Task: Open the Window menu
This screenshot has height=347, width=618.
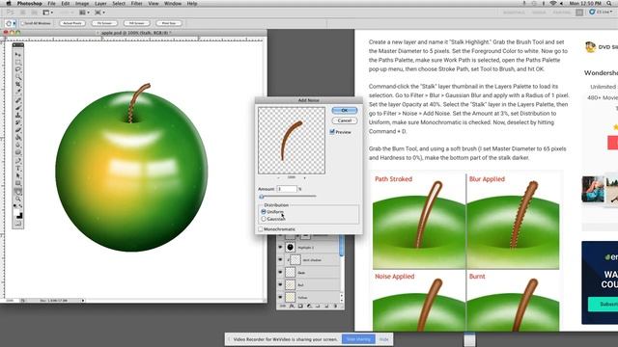Action: pyautogui.click(x=173, y=4)
